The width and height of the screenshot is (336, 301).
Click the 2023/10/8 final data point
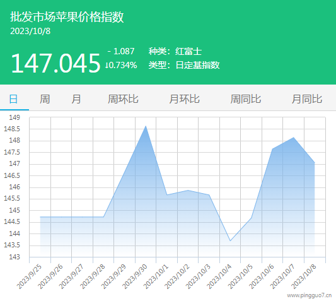[315, 162]
